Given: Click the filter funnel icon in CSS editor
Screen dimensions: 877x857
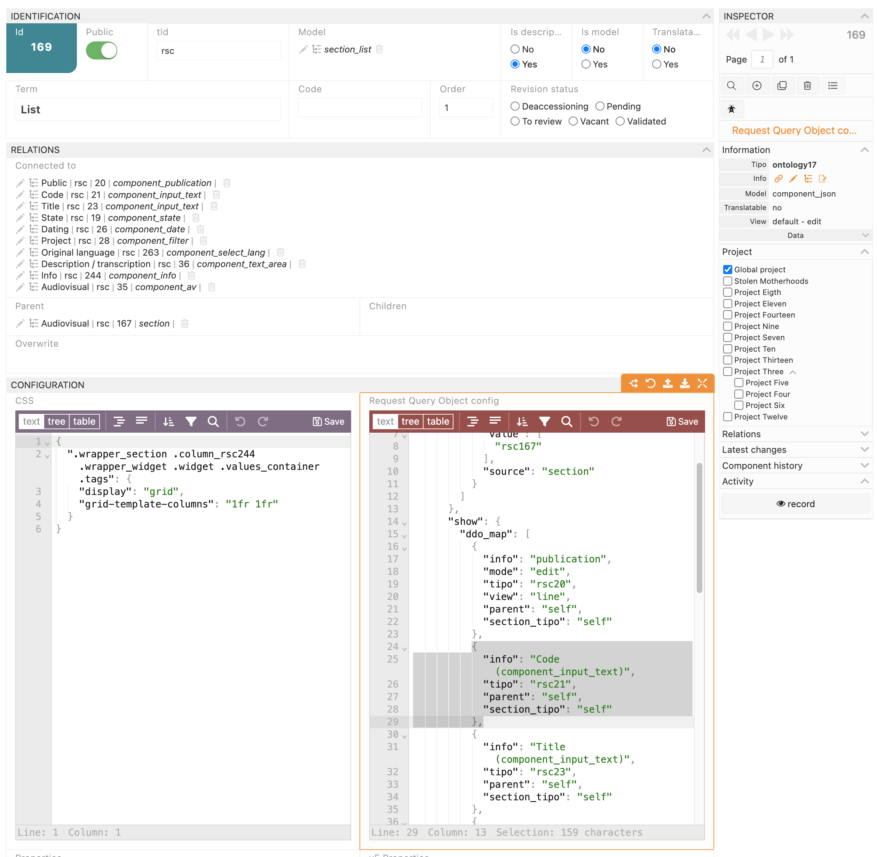Looking at the screenshot, I should point(191,421).
